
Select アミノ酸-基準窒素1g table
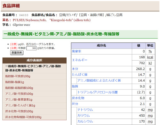pos(19,100)
